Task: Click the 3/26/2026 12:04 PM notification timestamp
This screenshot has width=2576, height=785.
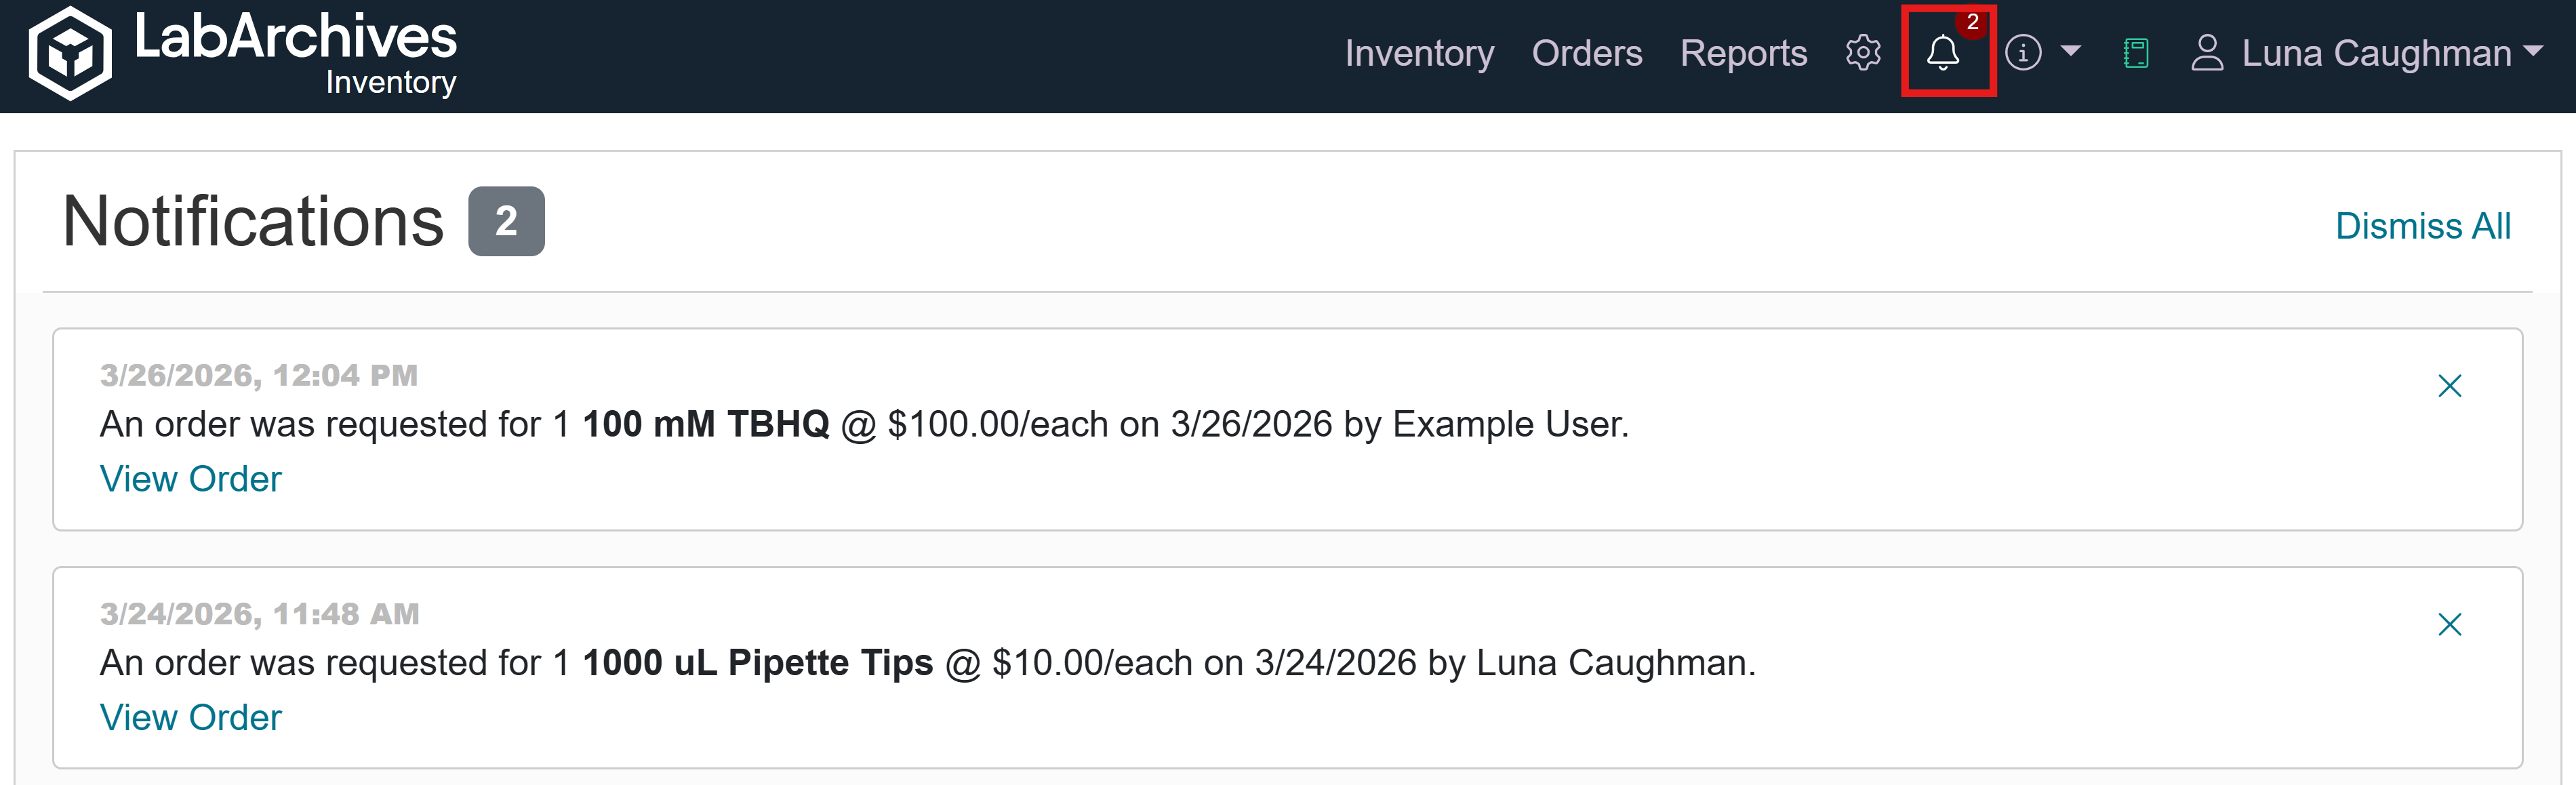Action: tap(259, 375)
